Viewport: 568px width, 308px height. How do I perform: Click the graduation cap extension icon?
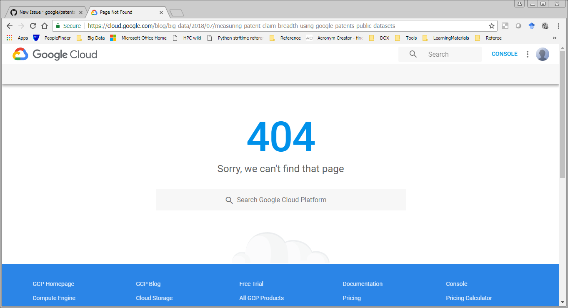click(532, 26)
